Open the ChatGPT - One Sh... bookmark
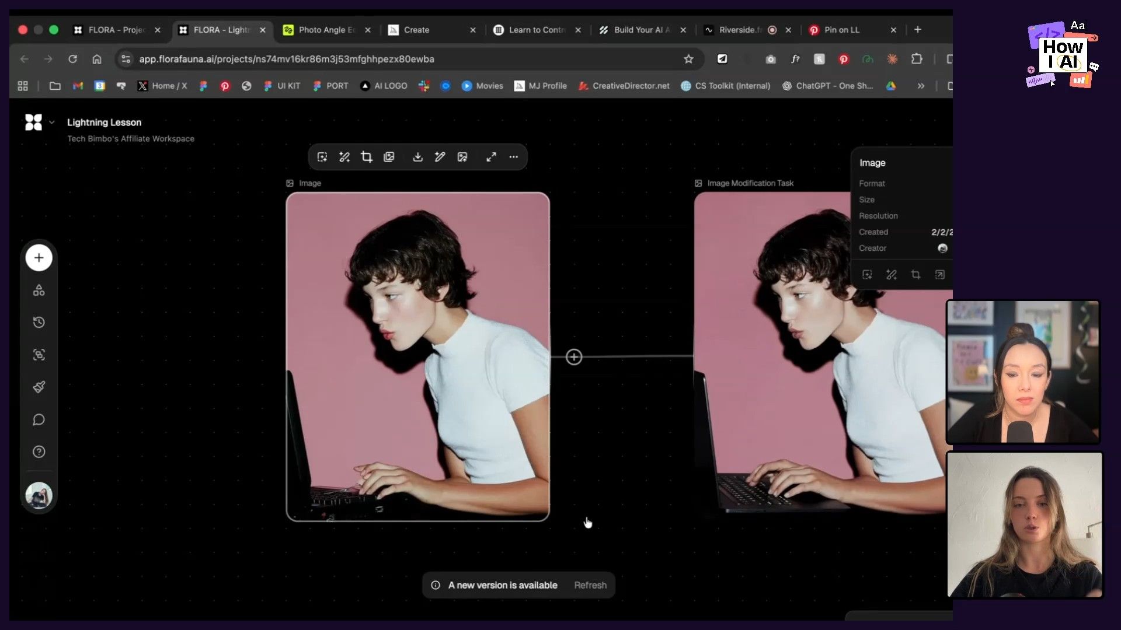This screenshot has width=1121, height=630. pyautogui.click(x=828, y=86)
